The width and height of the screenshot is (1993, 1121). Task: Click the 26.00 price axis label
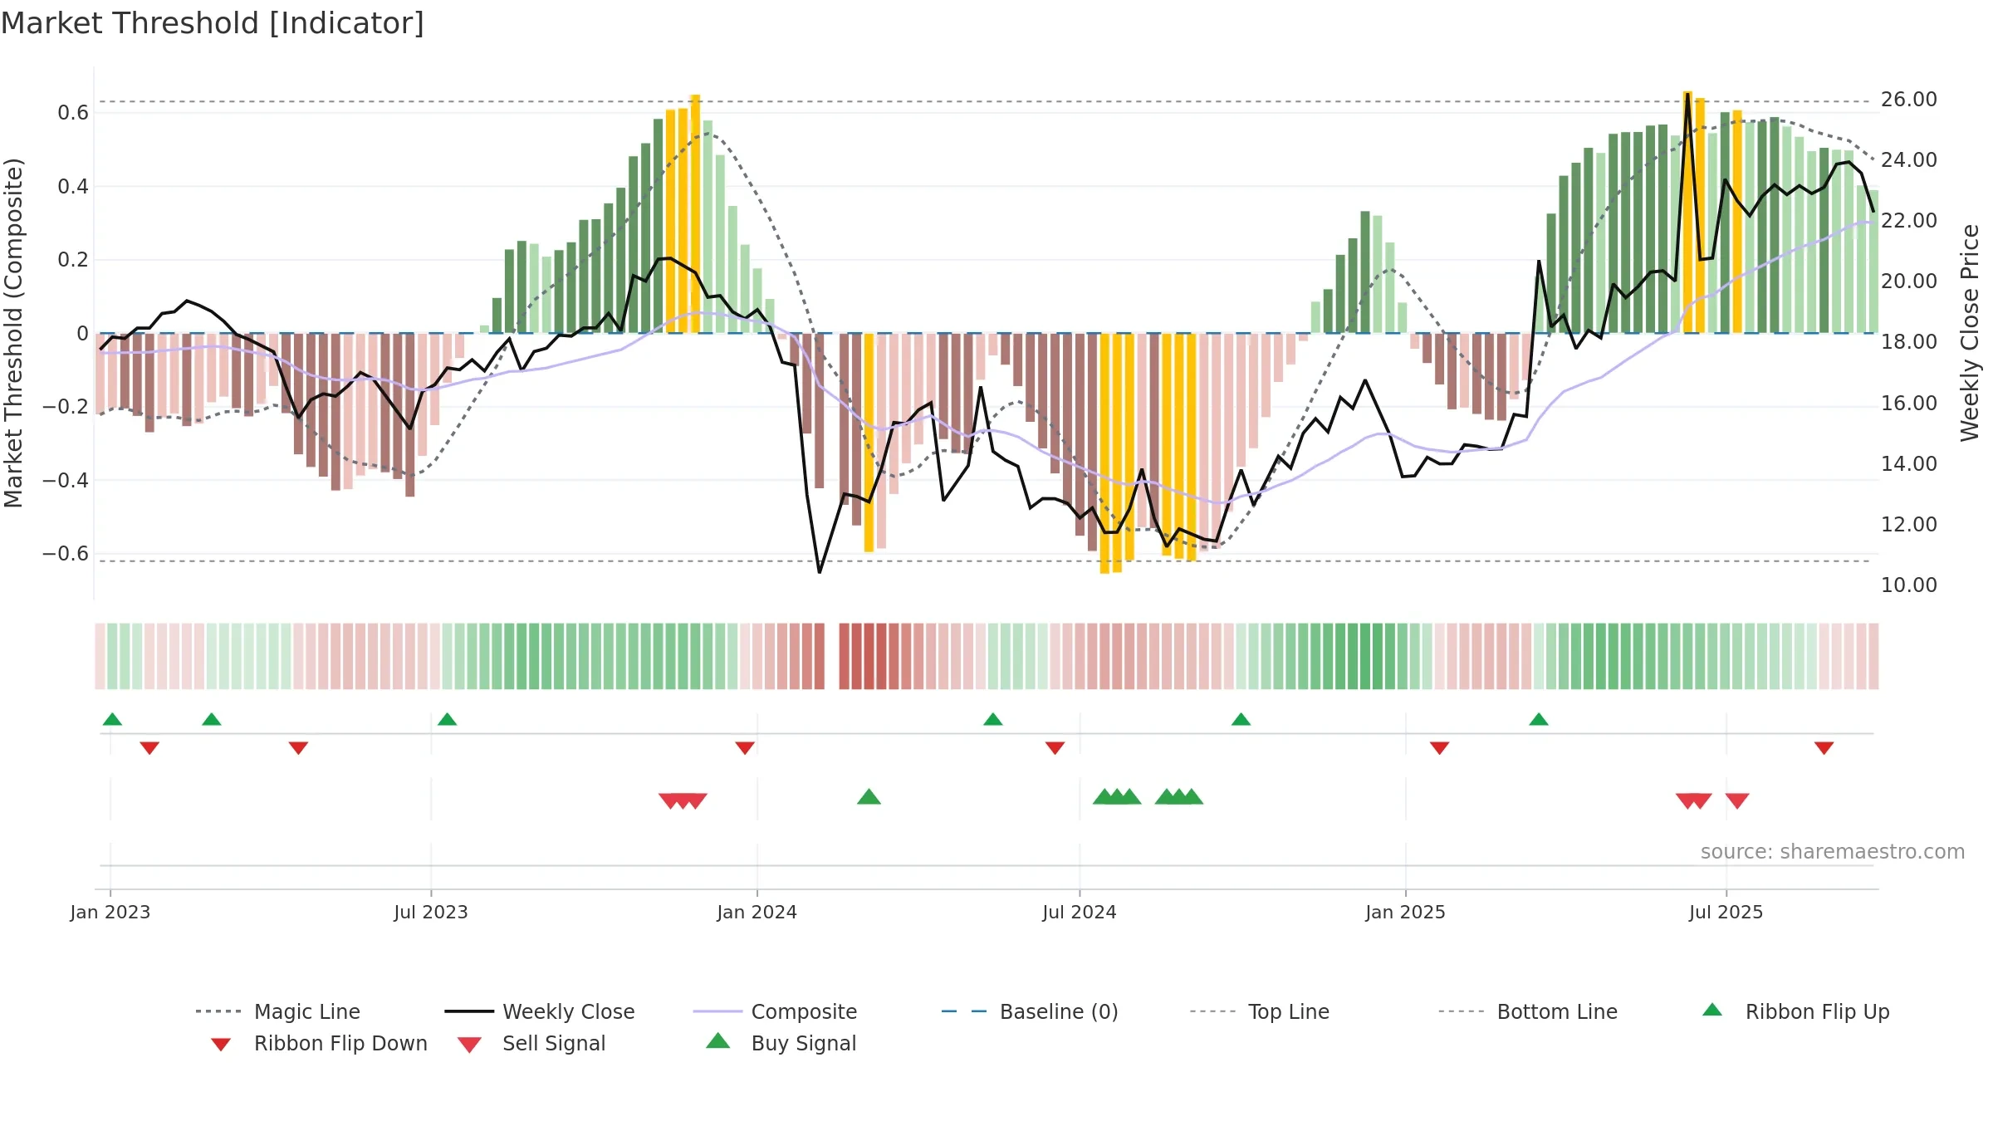coord(1909,100)
